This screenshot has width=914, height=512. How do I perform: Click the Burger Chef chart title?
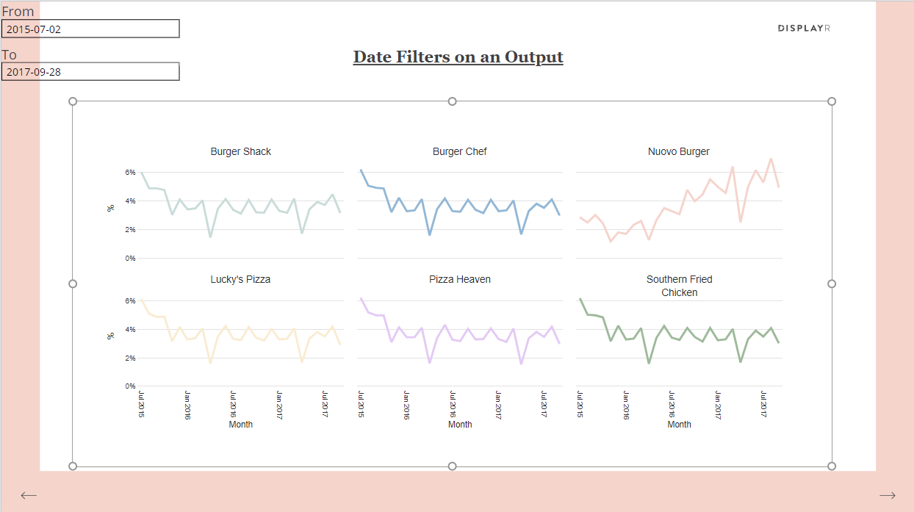[x=460, y=151]
